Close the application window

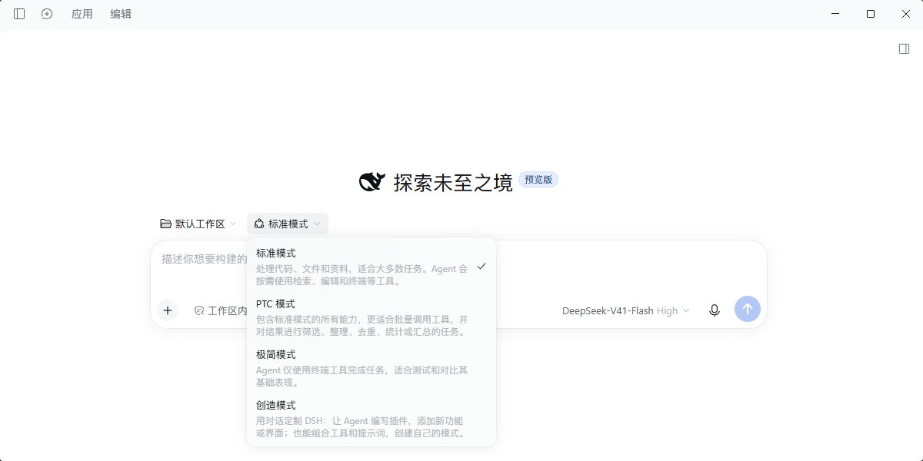tap(905, 14)
